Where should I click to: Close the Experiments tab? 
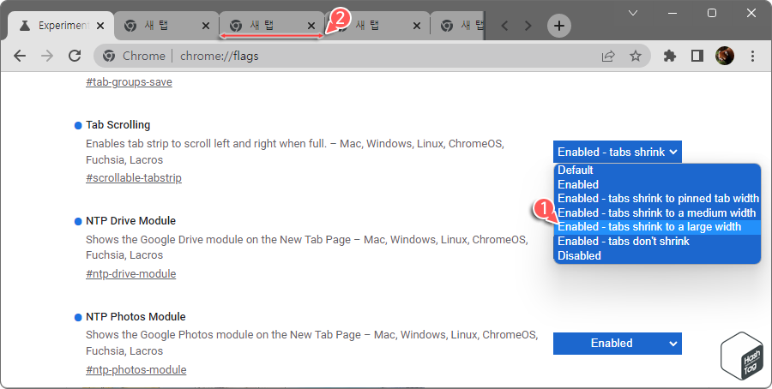click(100, 26)
